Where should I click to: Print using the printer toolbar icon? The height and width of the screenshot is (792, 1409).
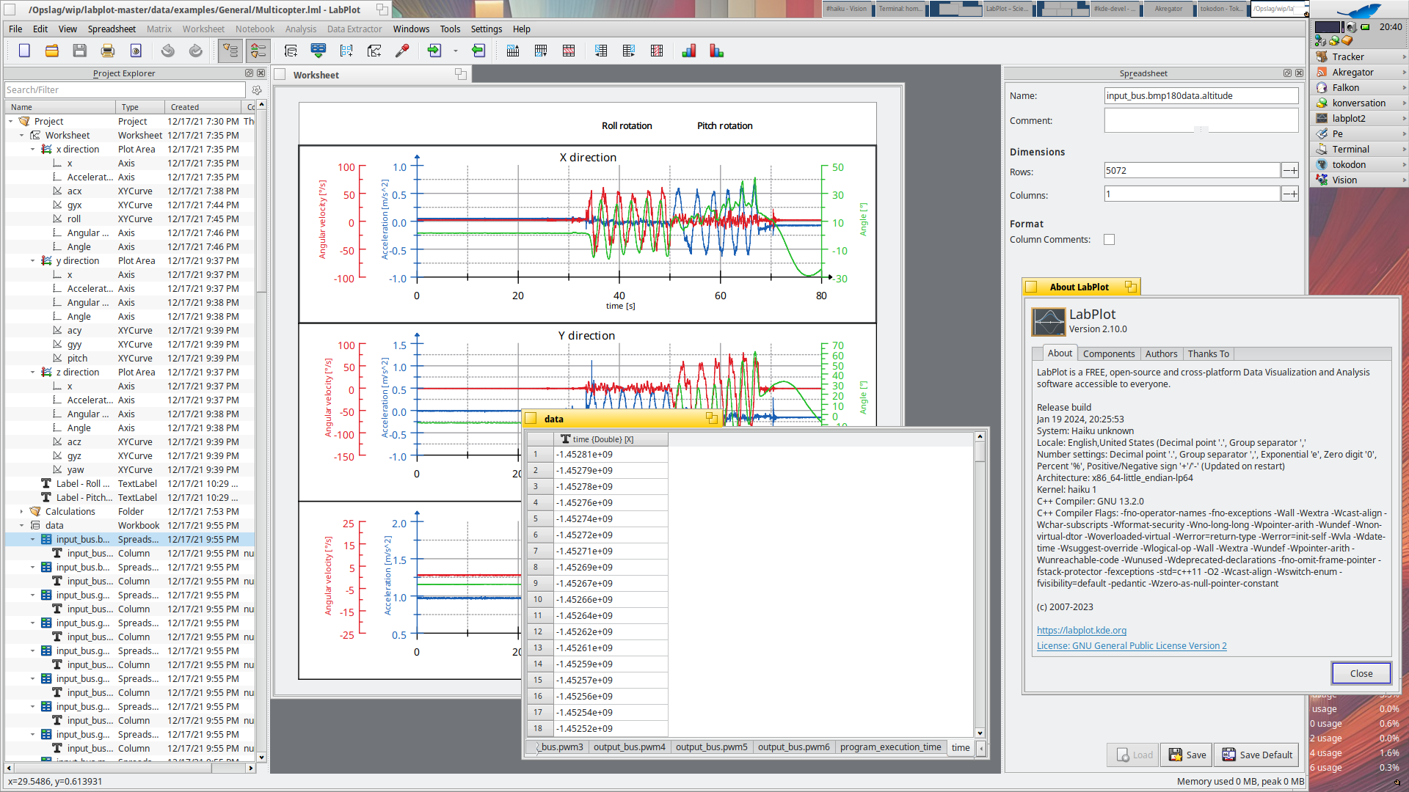pyautogui.click(x=108, y=51)
